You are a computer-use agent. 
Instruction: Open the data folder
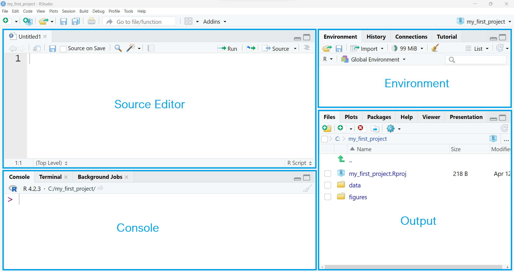click(x=355, y=185)
